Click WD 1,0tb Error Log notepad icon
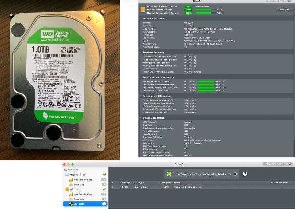This screenshot has width=295, height=209. [x=71, y=199]
